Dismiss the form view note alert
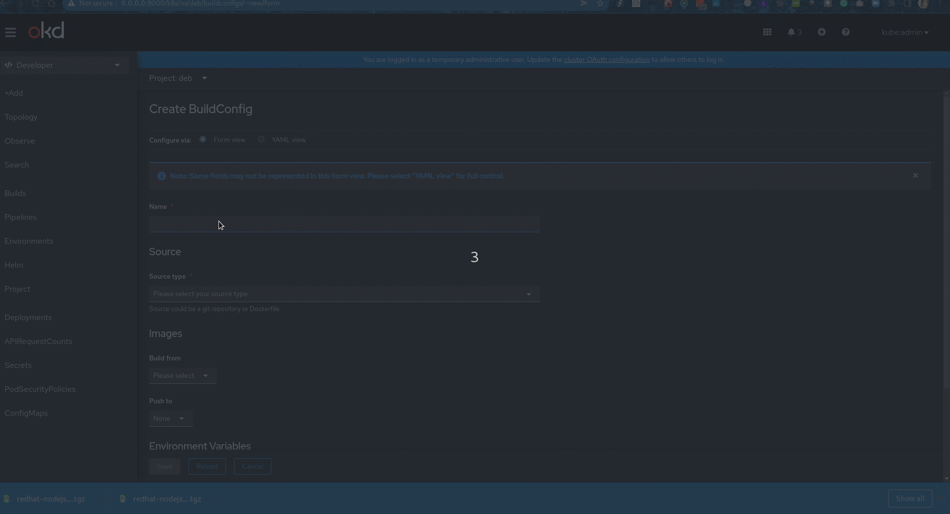Image resolution: width=950 pixels, height=514 pixels. tap(915, 175)
